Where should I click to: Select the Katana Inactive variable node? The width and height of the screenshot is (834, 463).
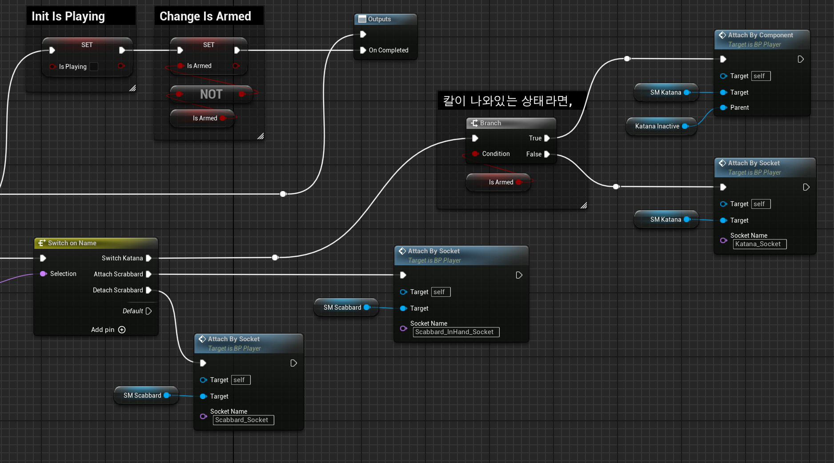click(x=662, y=126)
